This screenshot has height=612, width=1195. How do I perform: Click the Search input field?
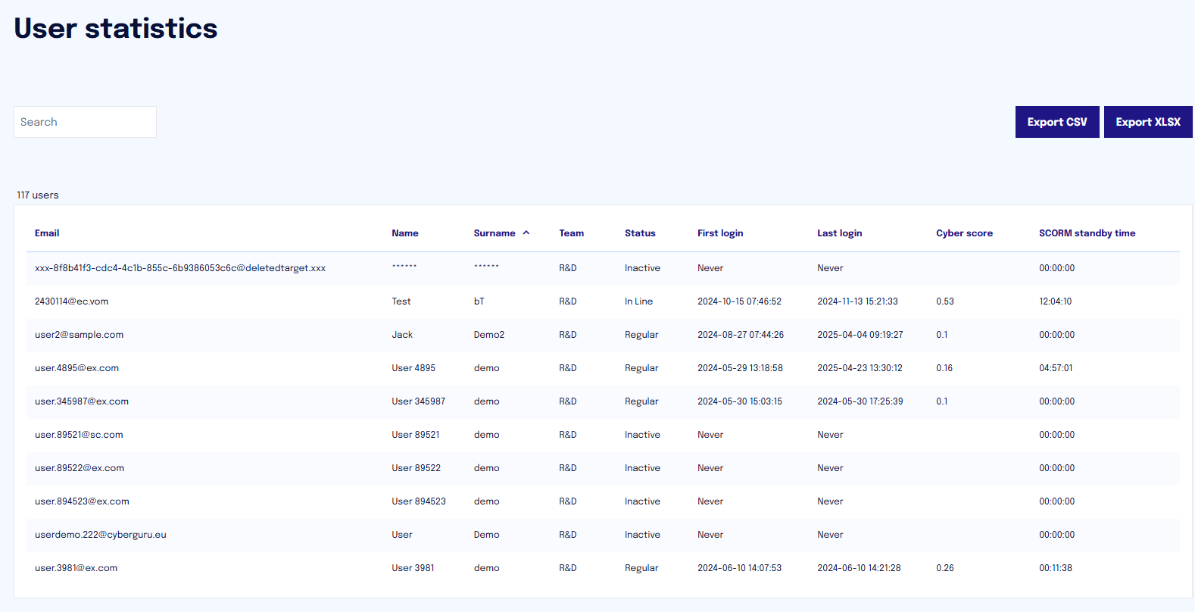tap(85, 122)
